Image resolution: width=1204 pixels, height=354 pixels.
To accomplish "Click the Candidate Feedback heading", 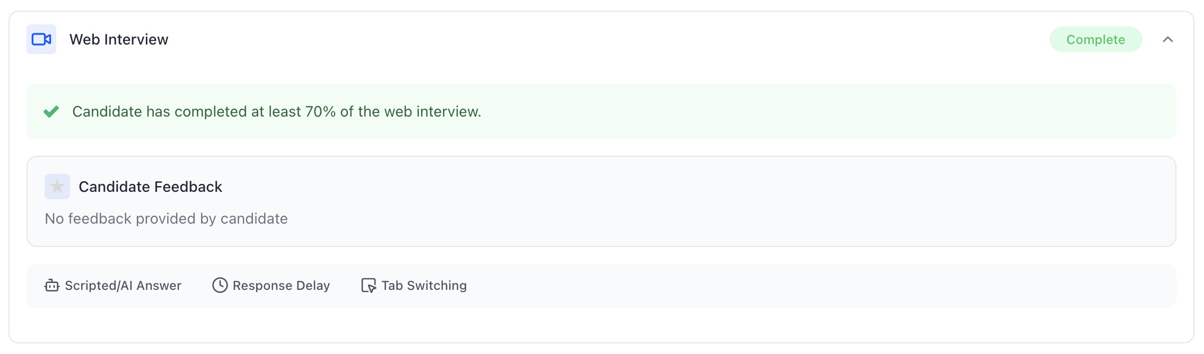I will pyautogui.click(x=150, y=187).
